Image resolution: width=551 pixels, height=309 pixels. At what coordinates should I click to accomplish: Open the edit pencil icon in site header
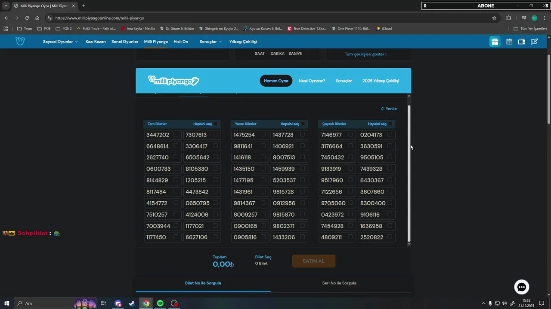(x=534, y=42)
